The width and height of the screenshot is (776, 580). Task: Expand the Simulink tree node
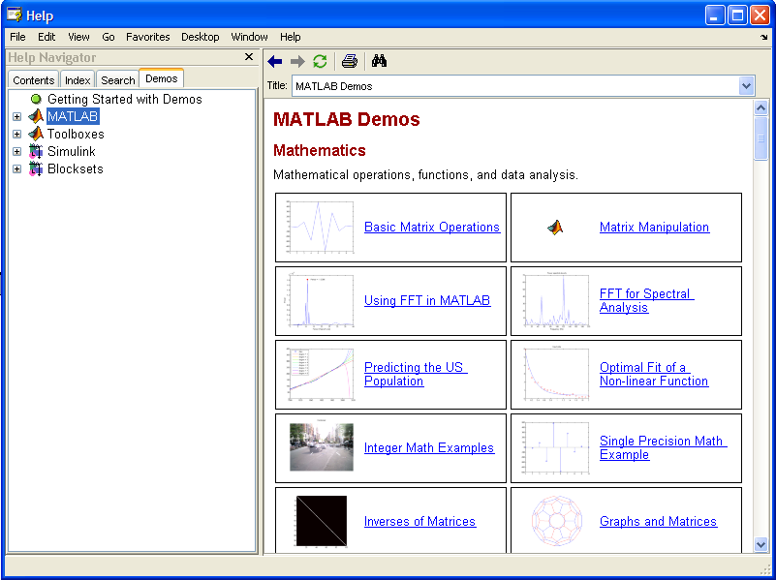click(x=16, y=151)
